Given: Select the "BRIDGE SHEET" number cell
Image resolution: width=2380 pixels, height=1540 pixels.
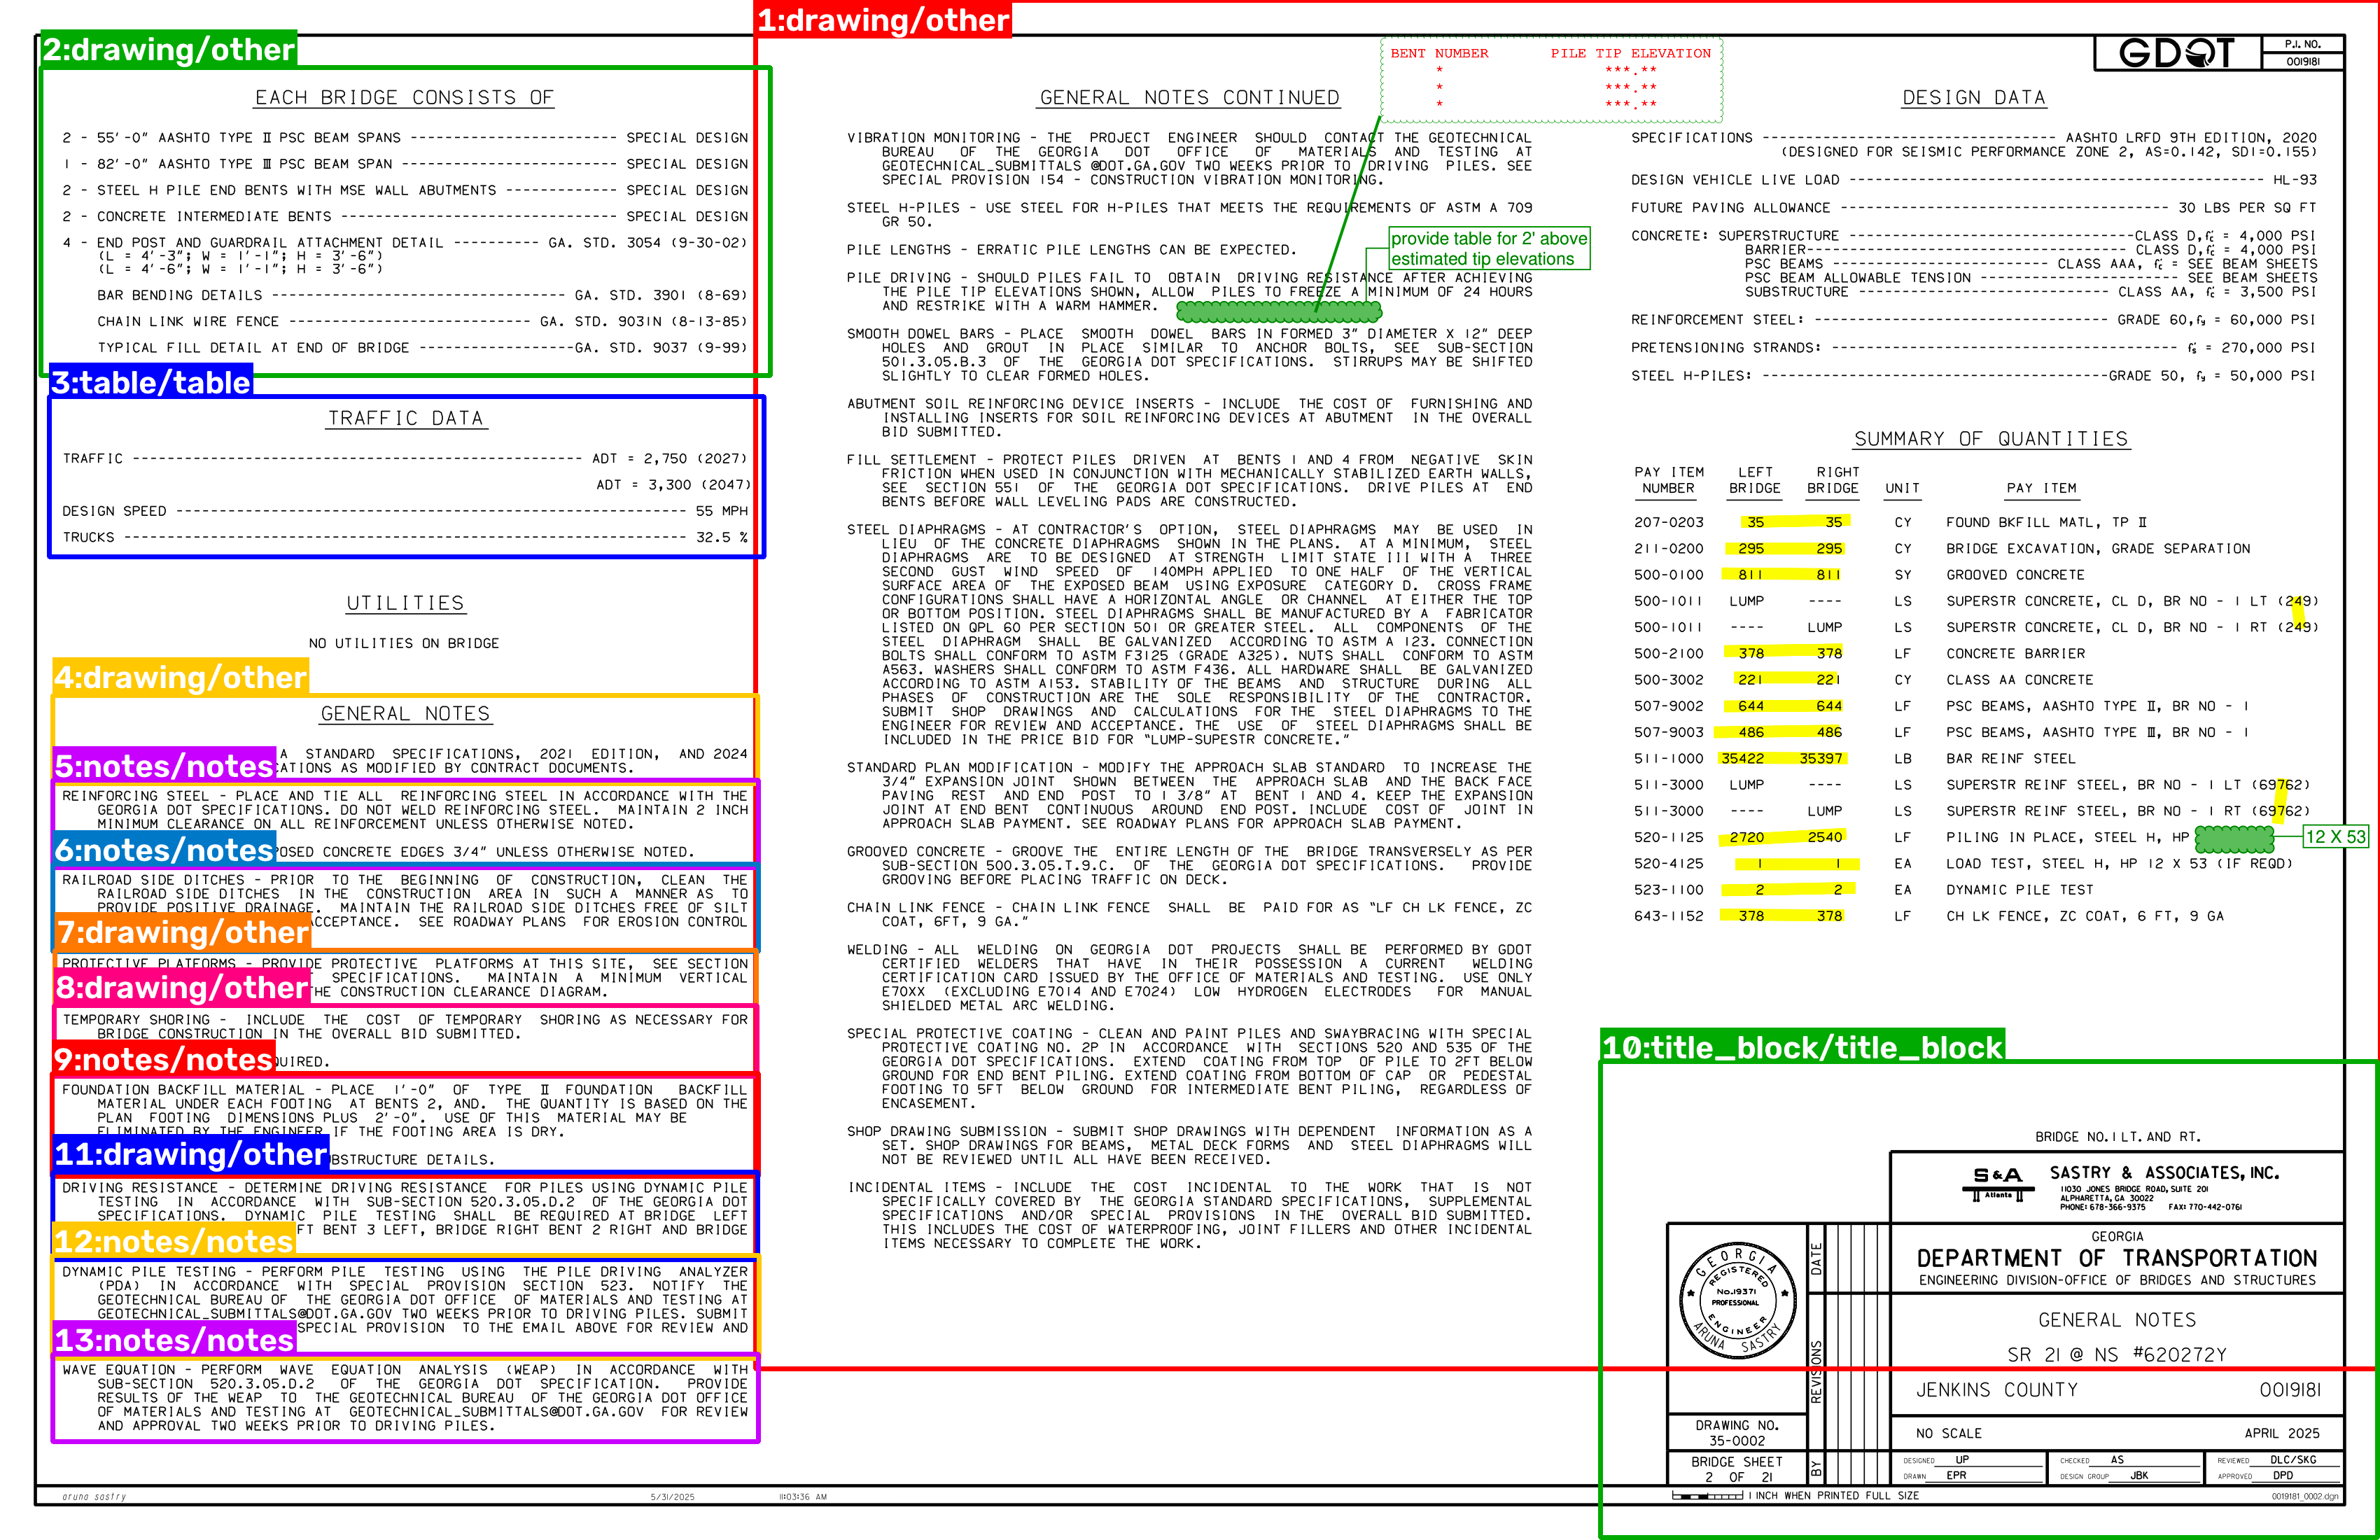Looking at the screenshot, I should pos(1736,1469).
